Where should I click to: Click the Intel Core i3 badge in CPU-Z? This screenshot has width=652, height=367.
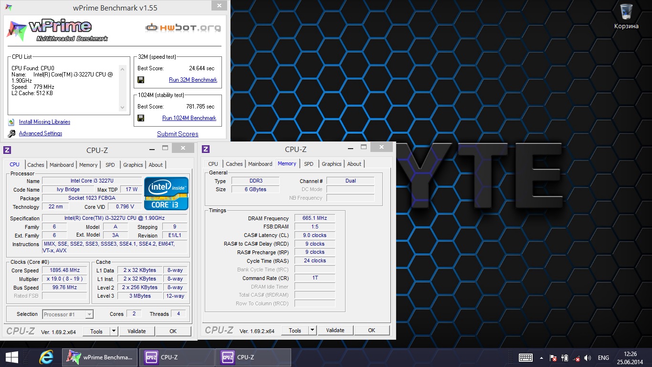pyautogui.click(x=167, y=193)
